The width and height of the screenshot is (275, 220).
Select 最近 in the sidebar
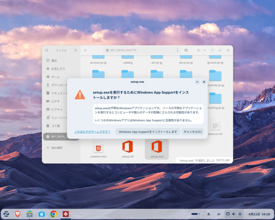point(60,60)
